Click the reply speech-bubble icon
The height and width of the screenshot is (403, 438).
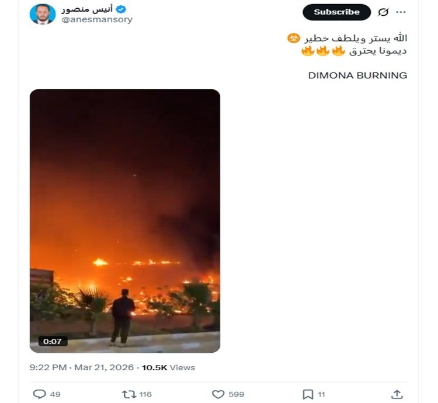pos(39,394)
